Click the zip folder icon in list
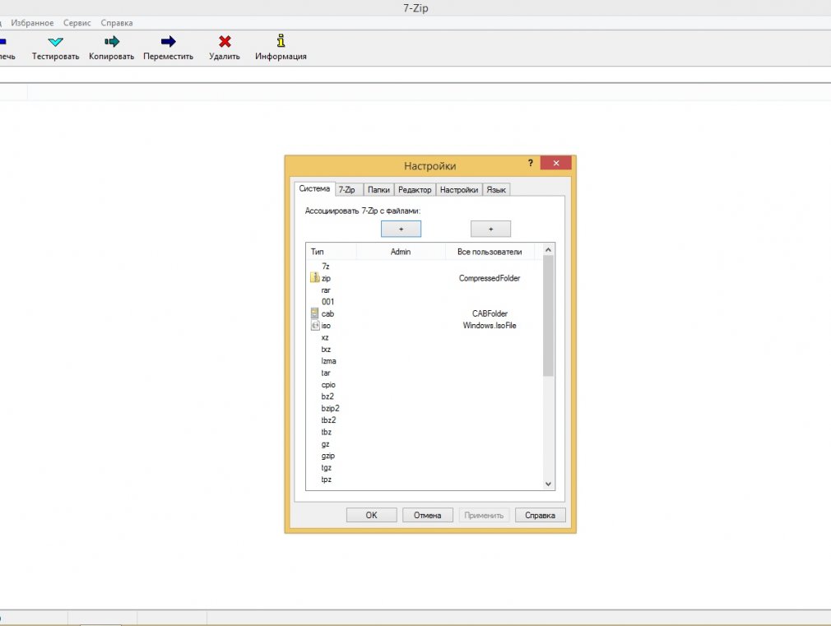831x626 pixels. tap(315, 278)
